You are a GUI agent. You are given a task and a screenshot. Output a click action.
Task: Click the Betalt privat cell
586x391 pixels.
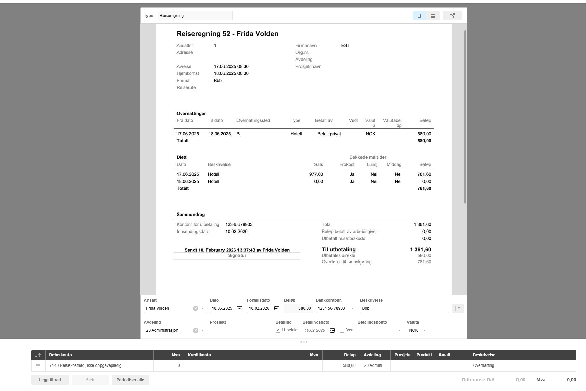click(x=329, y=134)
